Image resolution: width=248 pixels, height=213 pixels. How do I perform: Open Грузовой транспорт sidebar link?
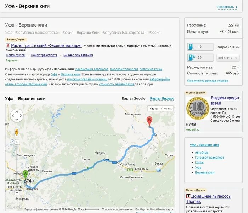pyautogui.click(x=209, y=157)
